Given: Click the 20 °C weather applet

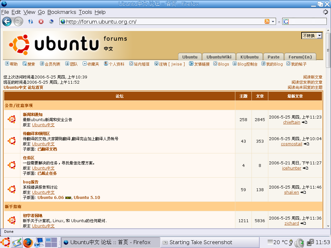Looking at the screenshot, I should (x=278, y=243).
